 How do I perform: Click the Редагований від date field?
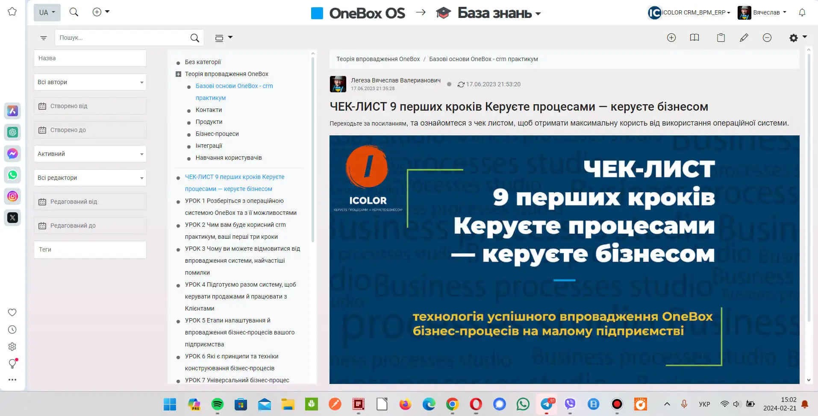[90, 202]
